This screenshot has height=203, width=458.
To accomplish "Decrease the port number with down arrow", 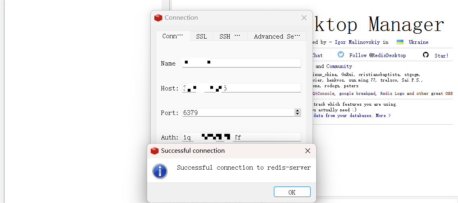I will [x=298, y=114].
